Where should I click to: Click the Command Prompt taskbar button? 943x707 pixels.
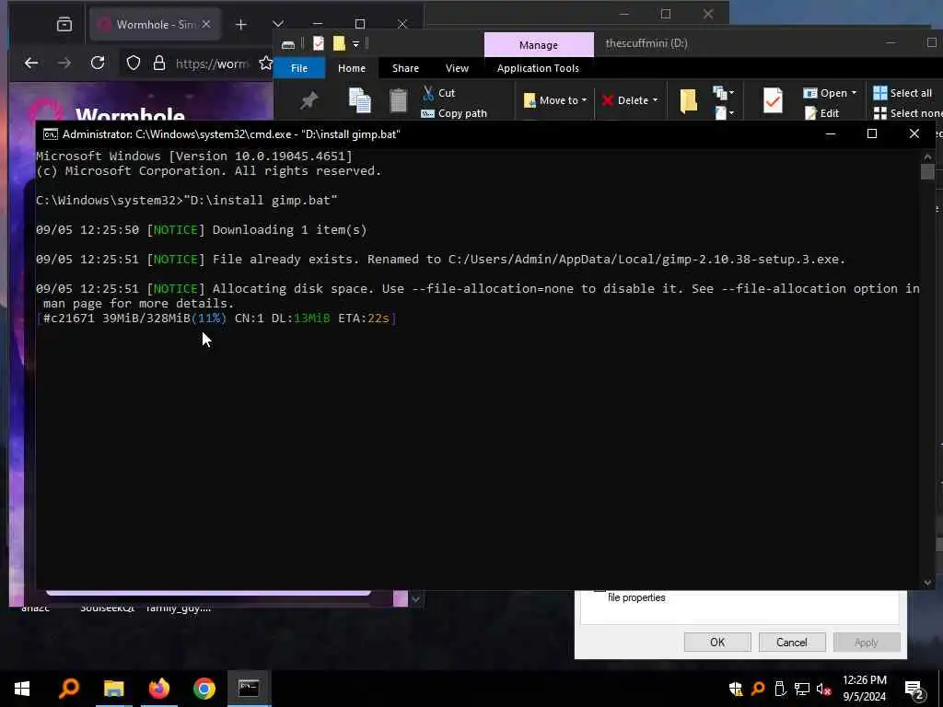click(x=249, y=689)
